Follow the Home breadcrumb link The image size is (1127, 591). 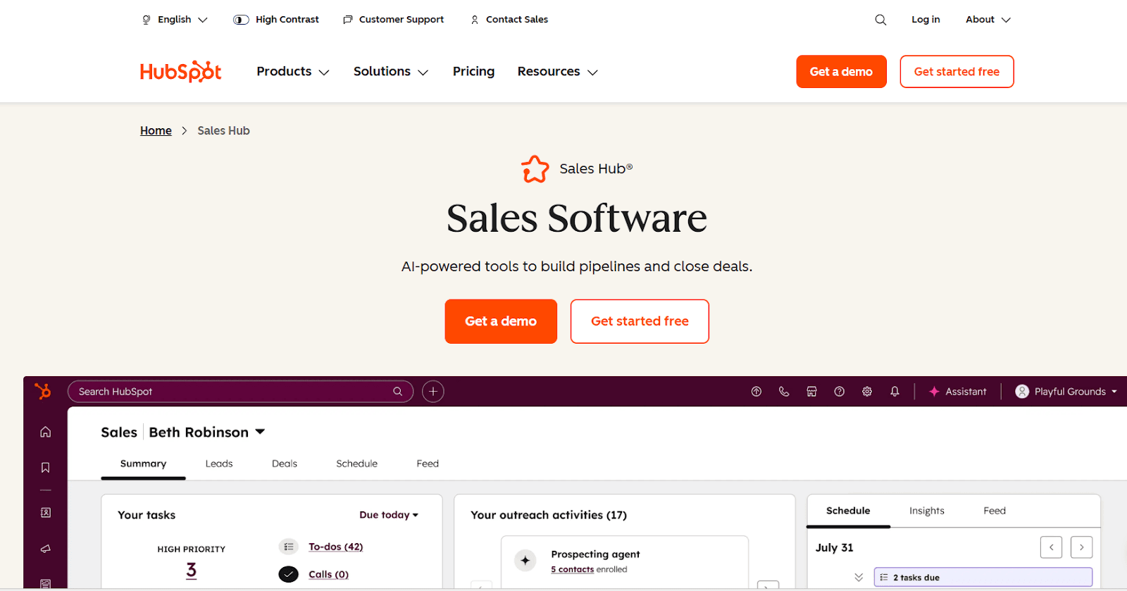[156, 130]
